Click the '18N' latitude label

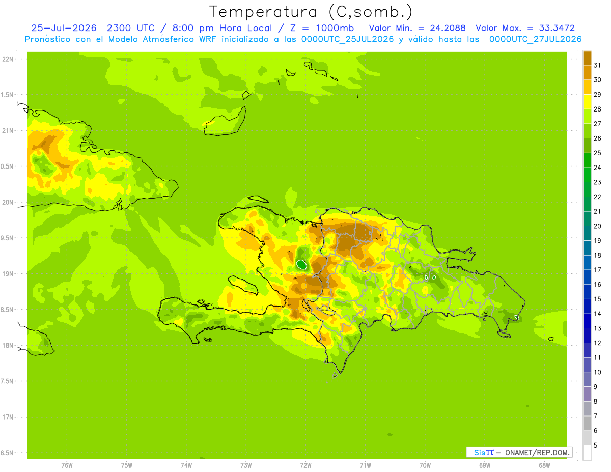(x=8, y=346)
